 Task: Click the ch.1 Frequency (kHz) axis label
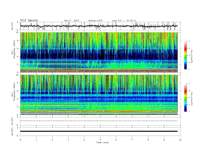click(x=13, y=49)
